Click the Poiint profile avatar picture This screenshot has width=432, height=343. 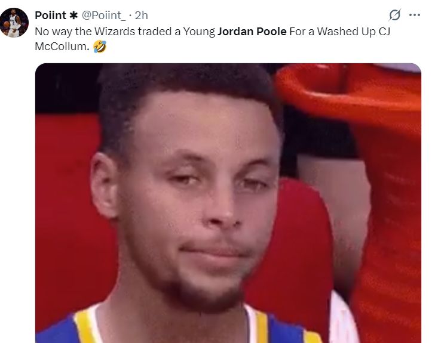(x=14, y=23)
